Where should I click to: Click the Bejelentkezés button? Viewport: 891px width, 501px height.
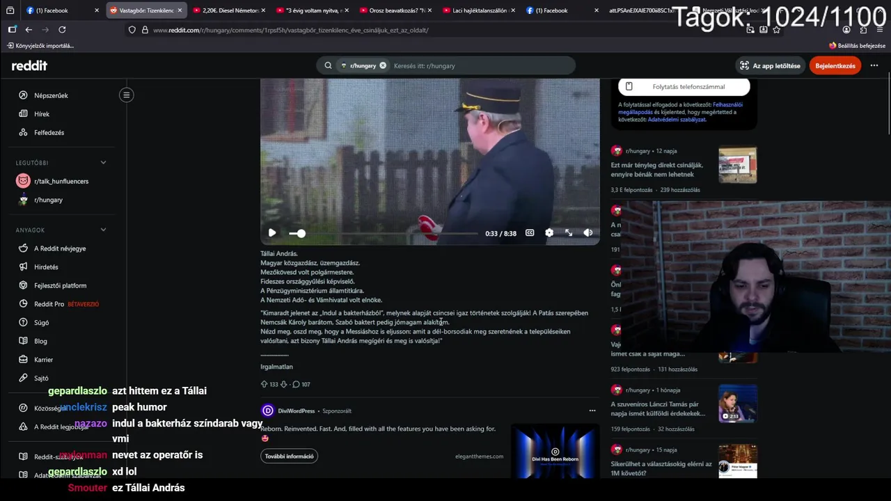point(835,65)
